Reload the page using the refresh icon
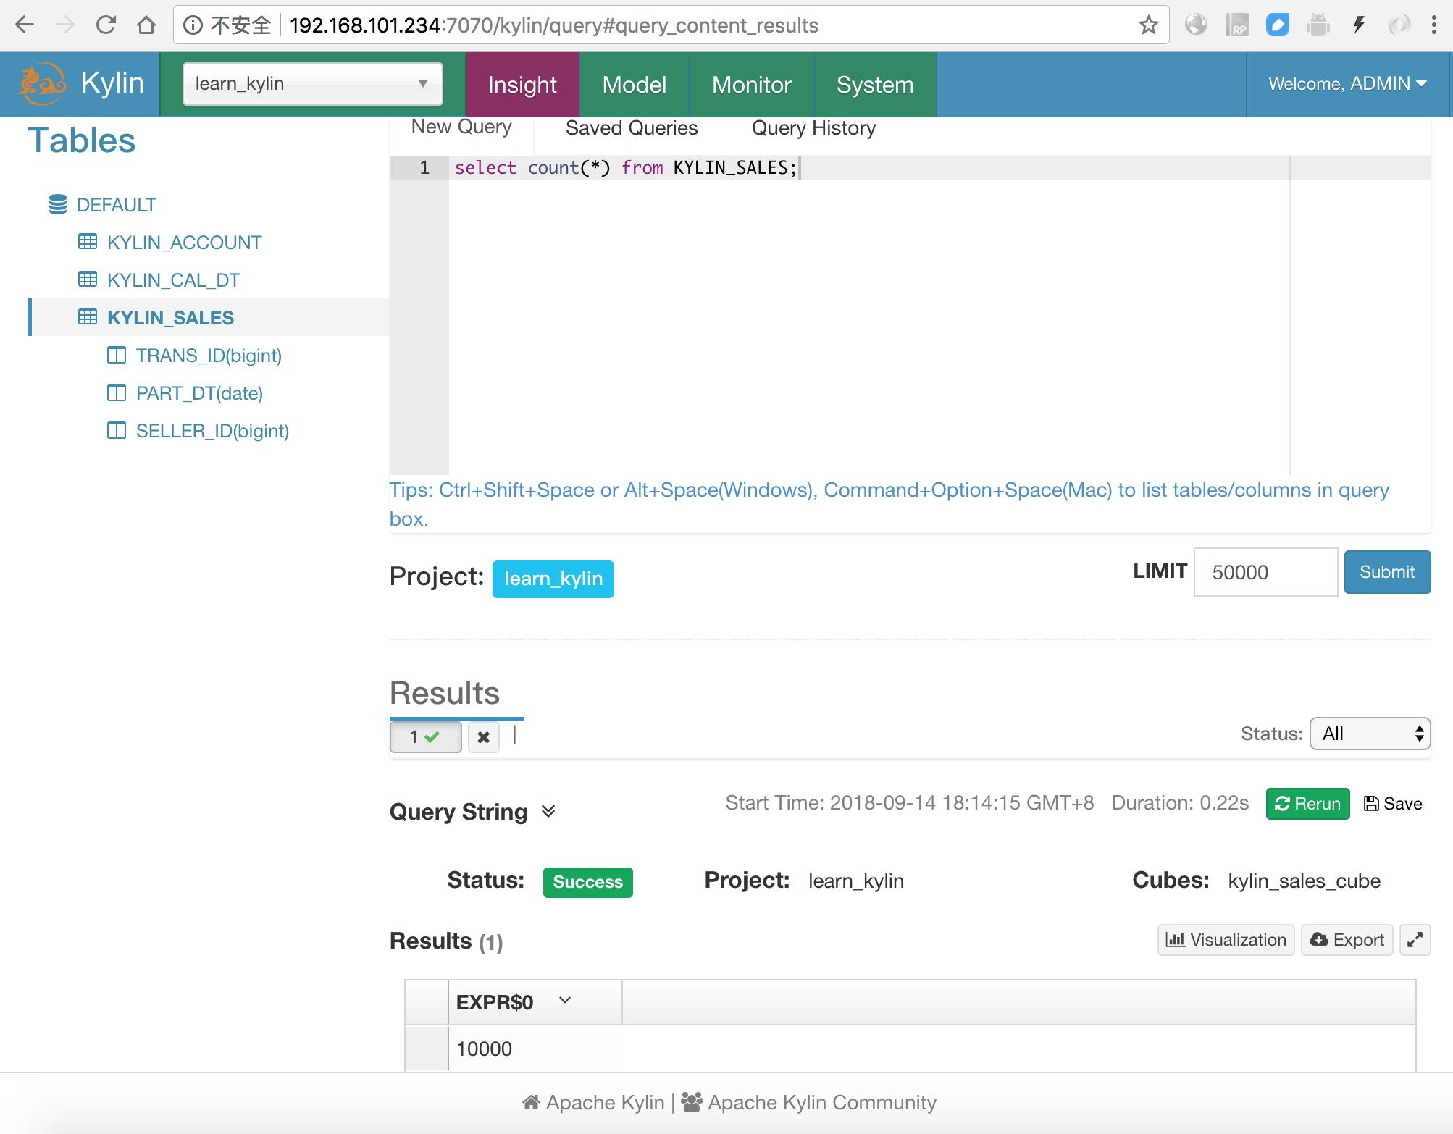This screenshot has height=1134, width=1453. (x=106, y=25)
